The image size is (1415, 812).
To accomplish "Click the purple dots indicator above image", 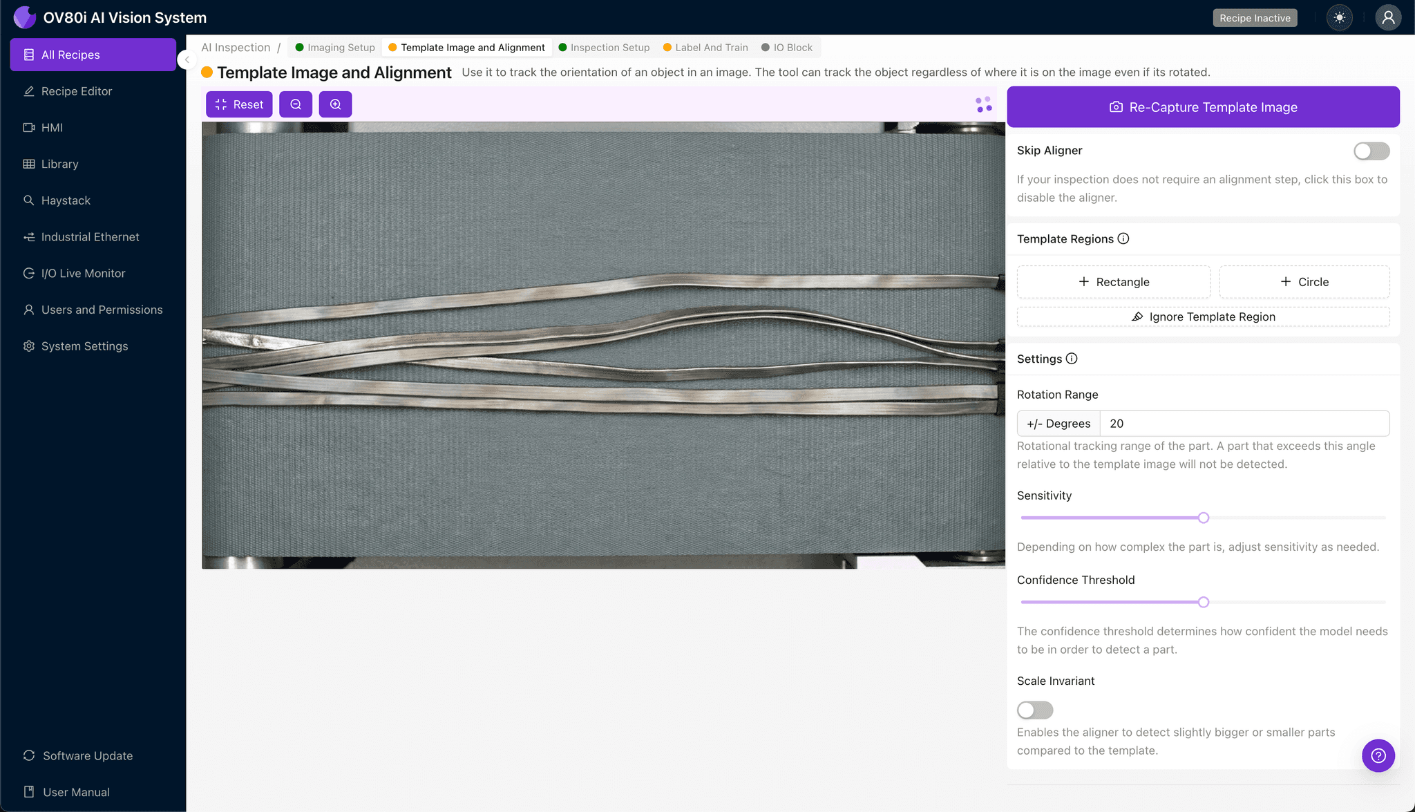I will click(x=984, y=104).
